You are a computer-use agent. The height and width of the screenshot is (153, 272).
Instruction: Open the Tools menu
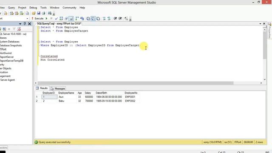pyautogui.click(x=43, y=8)
